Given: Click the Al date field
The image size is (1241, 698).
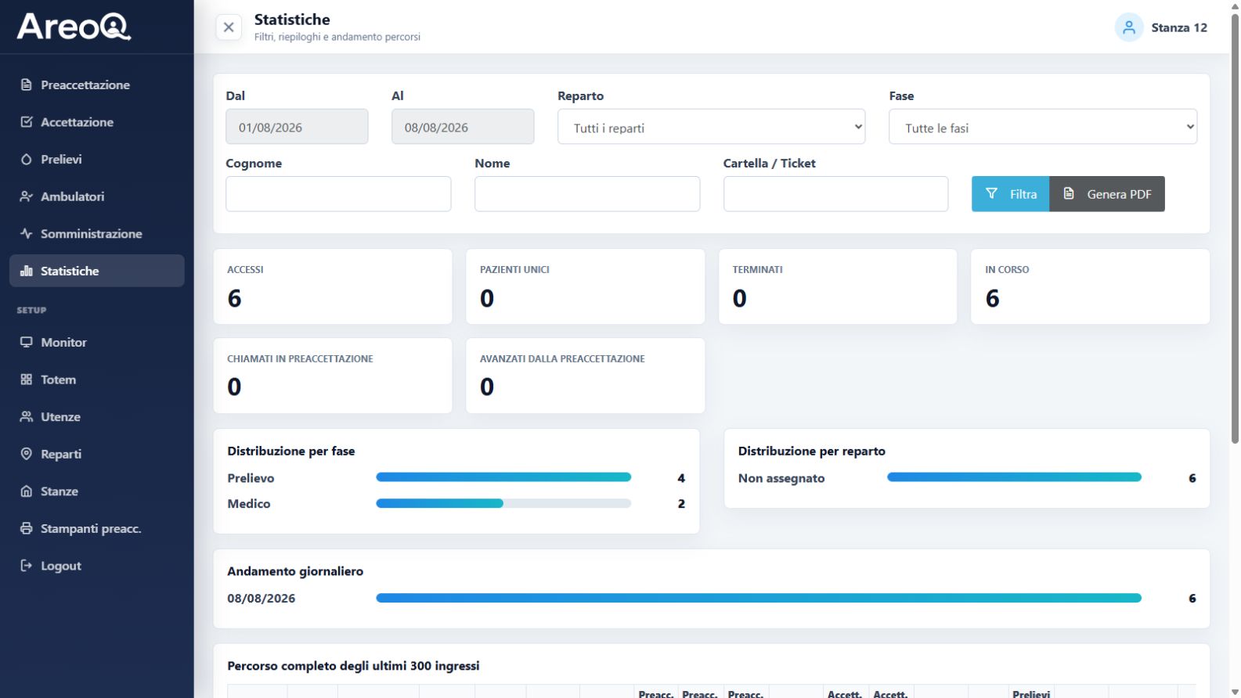Looking at the screenshot, I should (x=463, y=127).
